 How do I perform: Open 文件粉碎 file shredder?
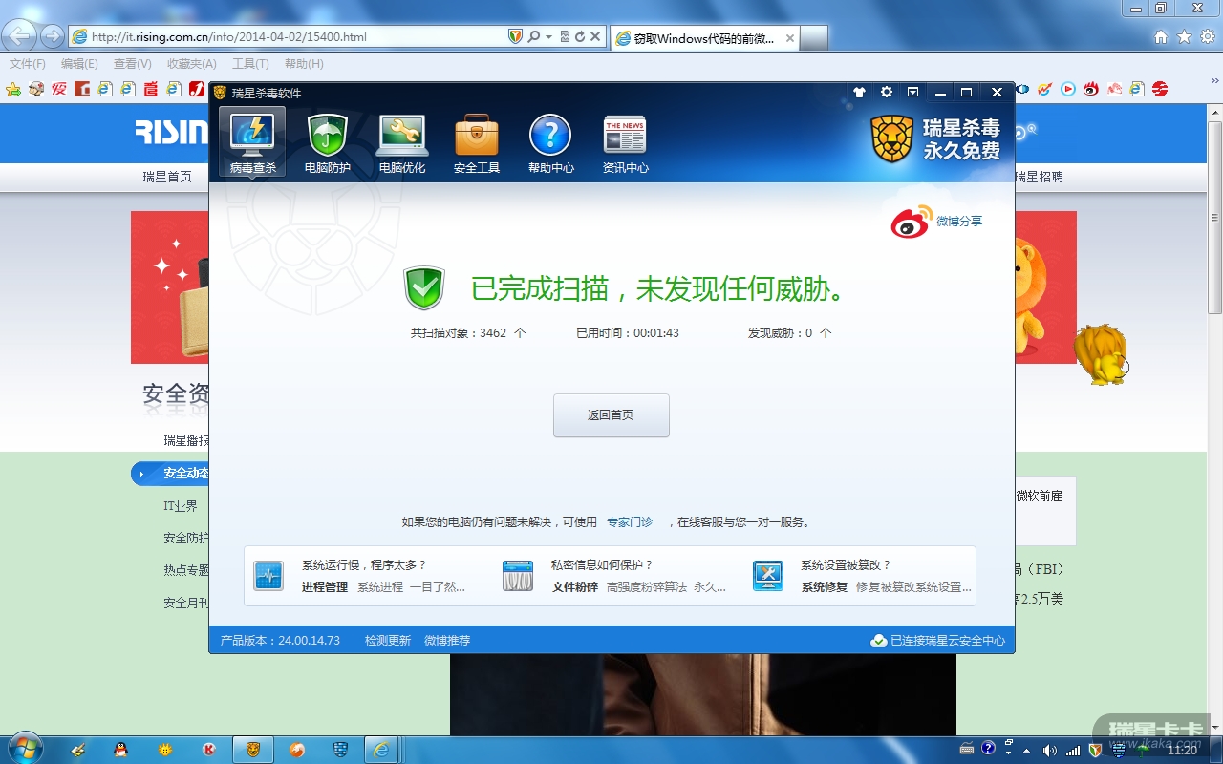click(x=575, y=587)
